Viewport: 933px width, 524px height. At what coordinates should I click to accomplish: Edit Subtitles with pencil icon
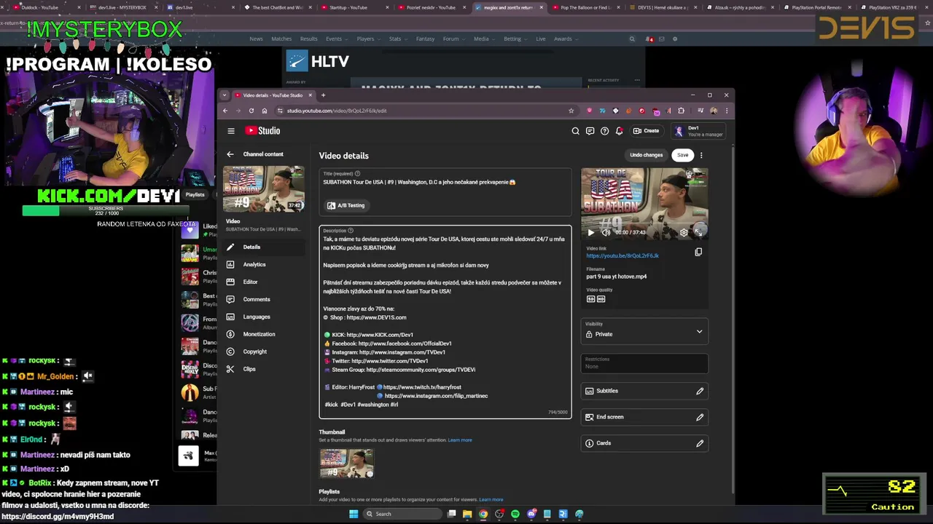700,392
